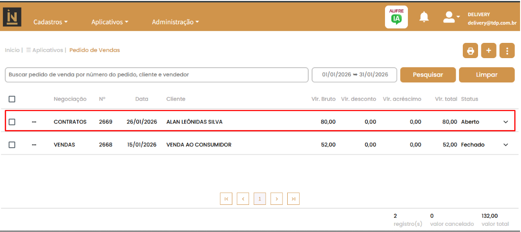The width and height of the screenshot is (521, 232).
Task: Open row actions dots for order 2669
Action: coord(34,122)
